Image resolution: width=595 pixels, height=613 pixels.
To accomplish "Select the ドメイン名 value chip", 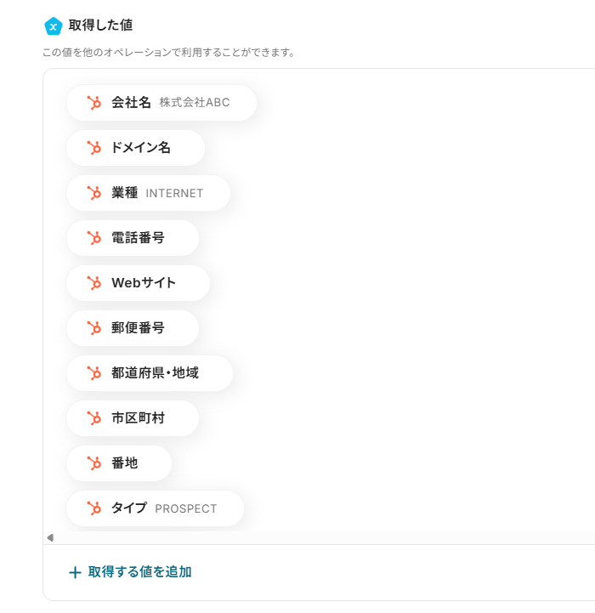I will (136, 148).
